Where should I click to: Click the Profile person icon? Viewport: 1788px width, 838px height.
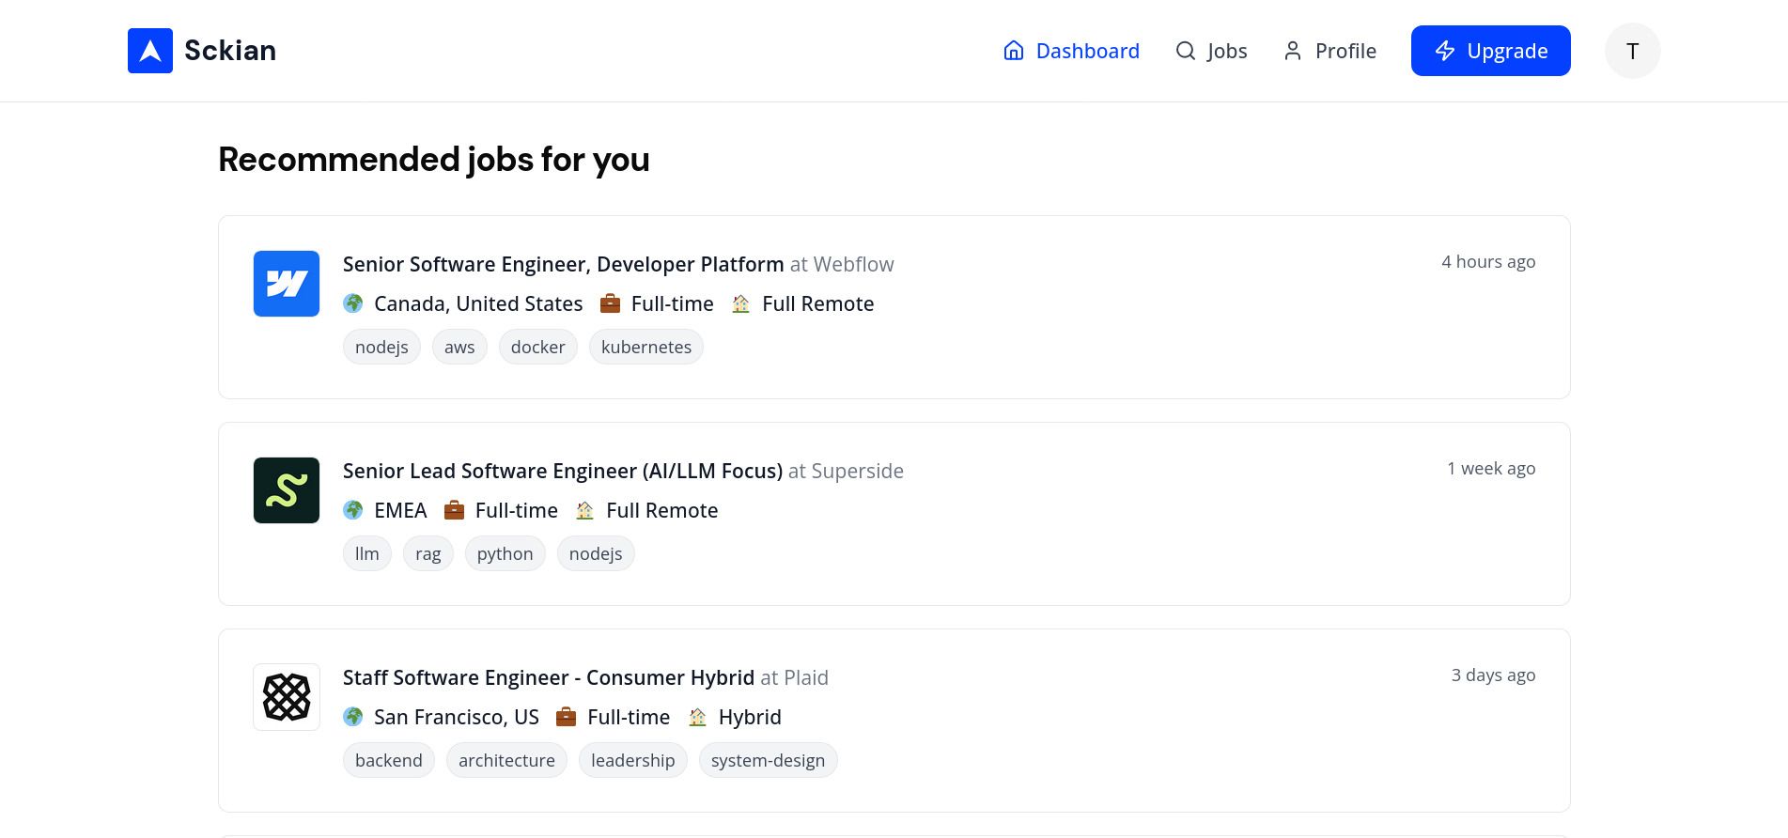pos(1293,51)
